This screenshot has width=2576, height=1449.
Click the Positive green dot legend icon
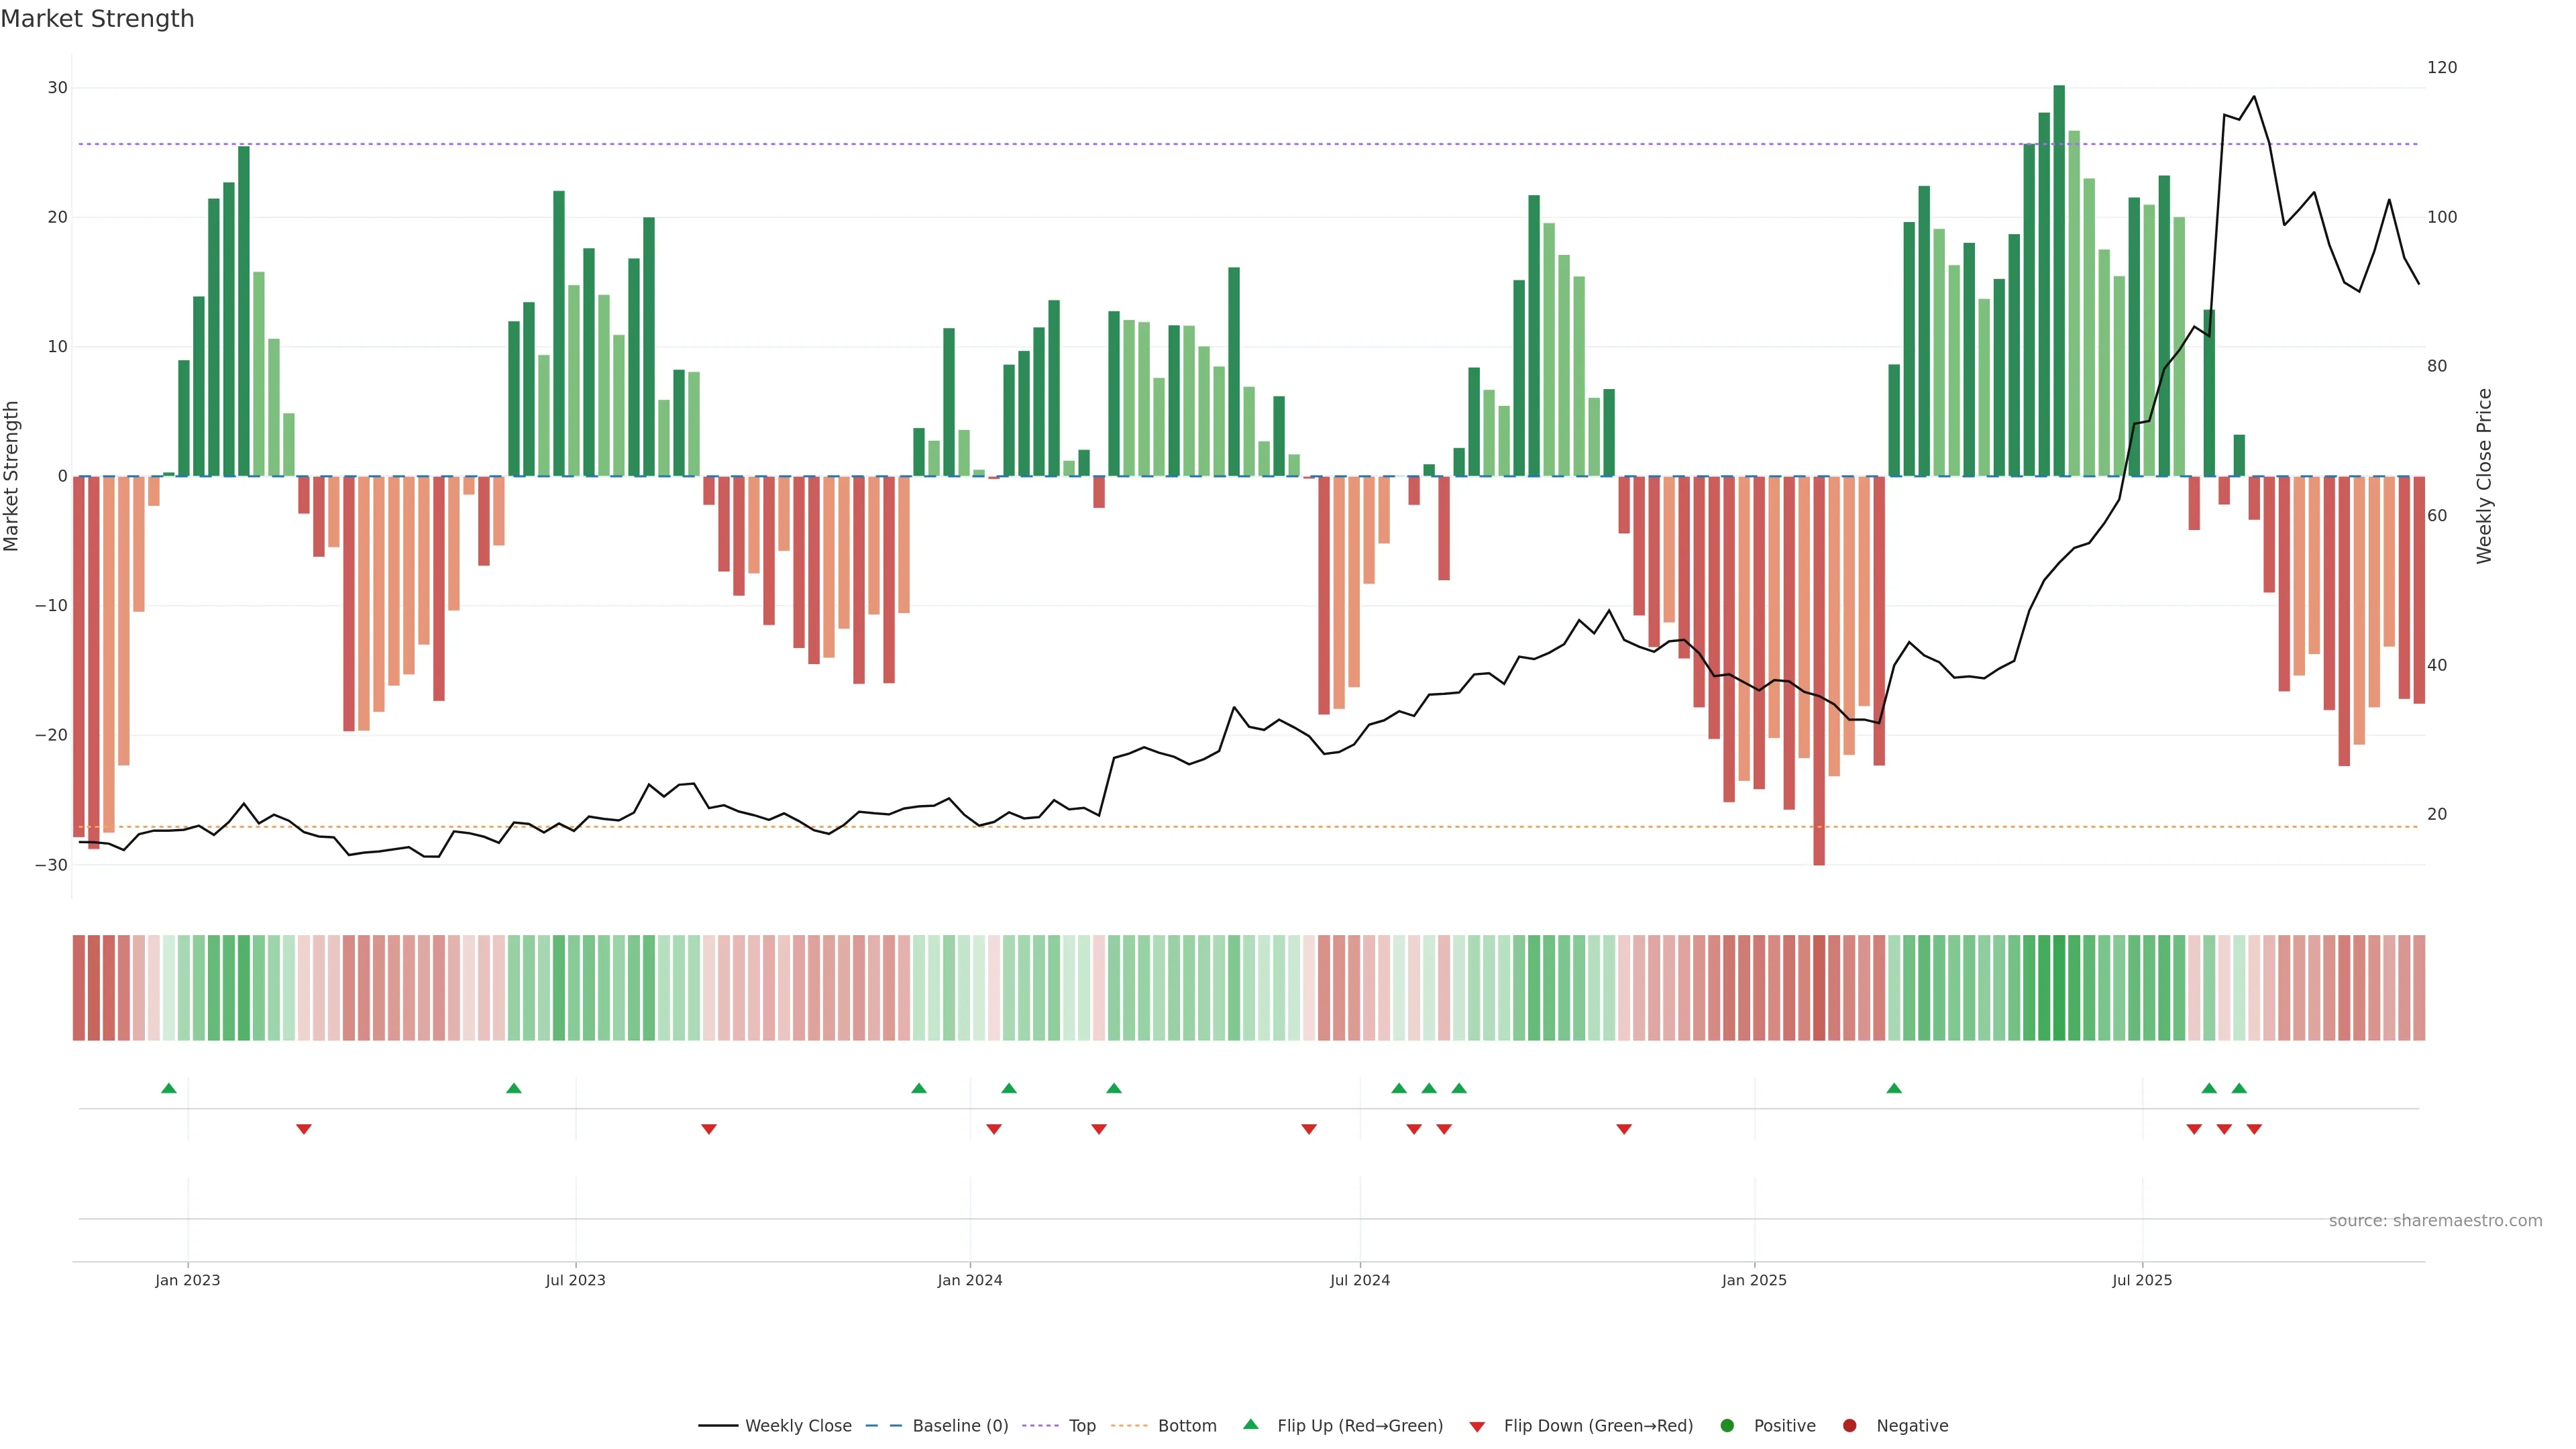coord(1727,1426)
